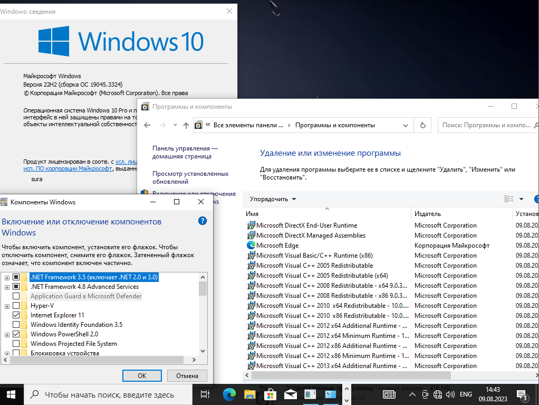
Task: Click the OK button in Windows Components
Action: tap(142, 375)
